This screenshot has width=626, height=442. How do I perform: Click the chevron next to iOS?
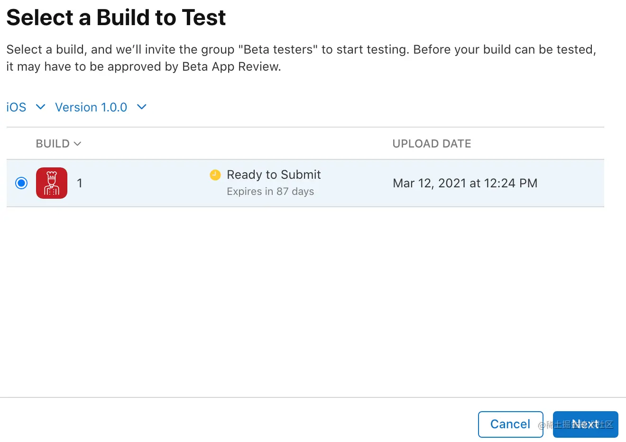pos(41,107)
